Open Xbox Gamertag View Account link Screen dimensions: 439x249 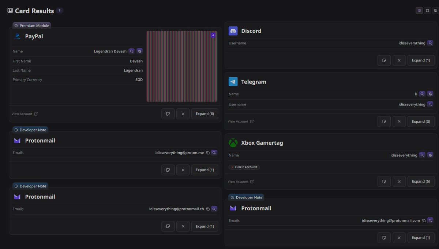point(241,181)
